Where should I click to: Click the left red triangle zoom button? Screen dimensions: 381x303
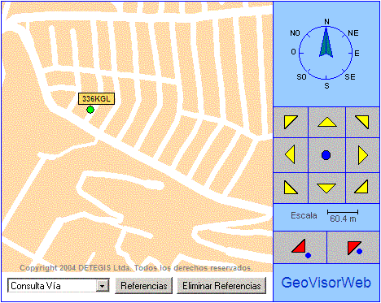(300, 248)
